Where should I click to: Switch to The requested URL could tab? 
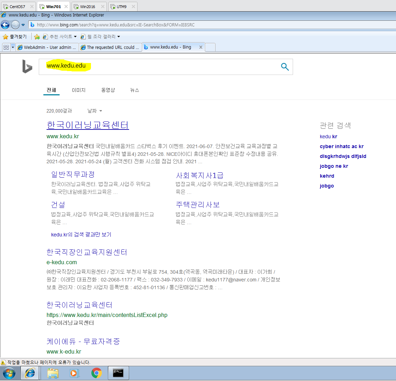coord(110,47)
